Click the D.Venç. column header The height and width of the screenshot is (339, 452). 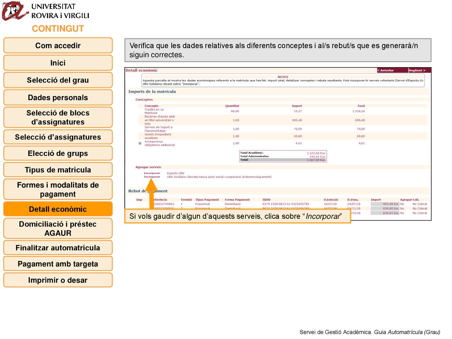(x=353, y=200)
